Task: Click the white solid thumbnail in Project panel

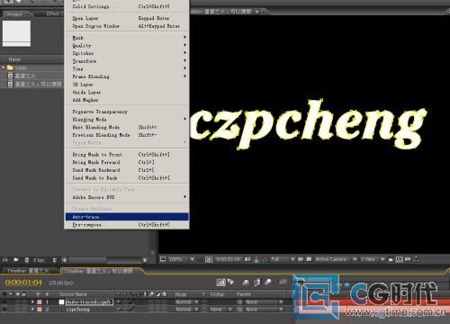Action: click(16, 33)
